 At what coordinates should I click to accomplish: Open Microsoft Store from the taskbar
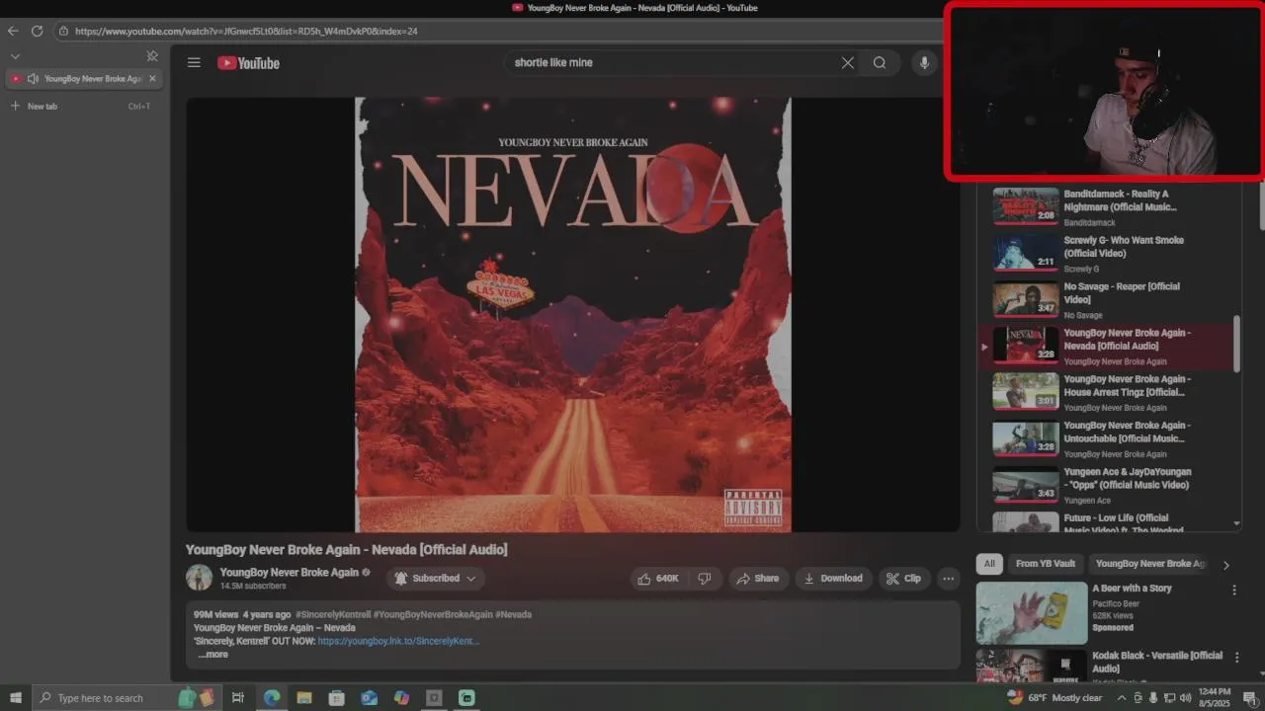point(336,698)
